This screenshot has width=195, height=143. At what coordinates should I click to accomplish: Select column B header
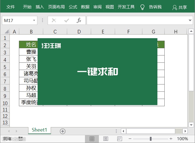31,31
